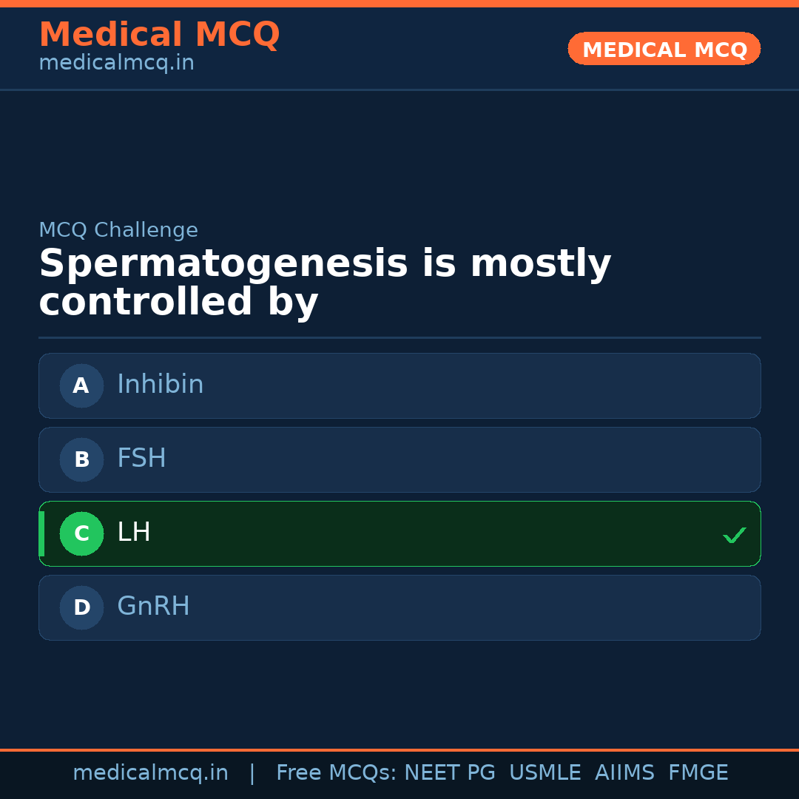Click the green checkmark icon
The image size is (799, 799).
click(x=734, y=535)
